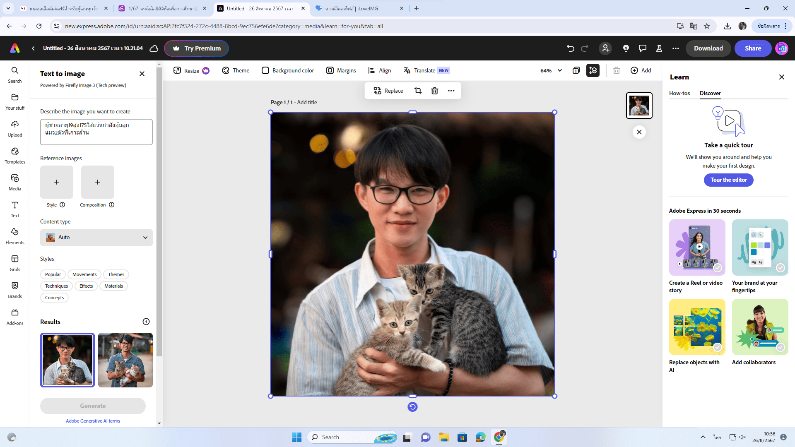The width and height of the screenshot is (795, 447).
Task: Open the Adobe Generative AI terms link
Action: (93, 421)
